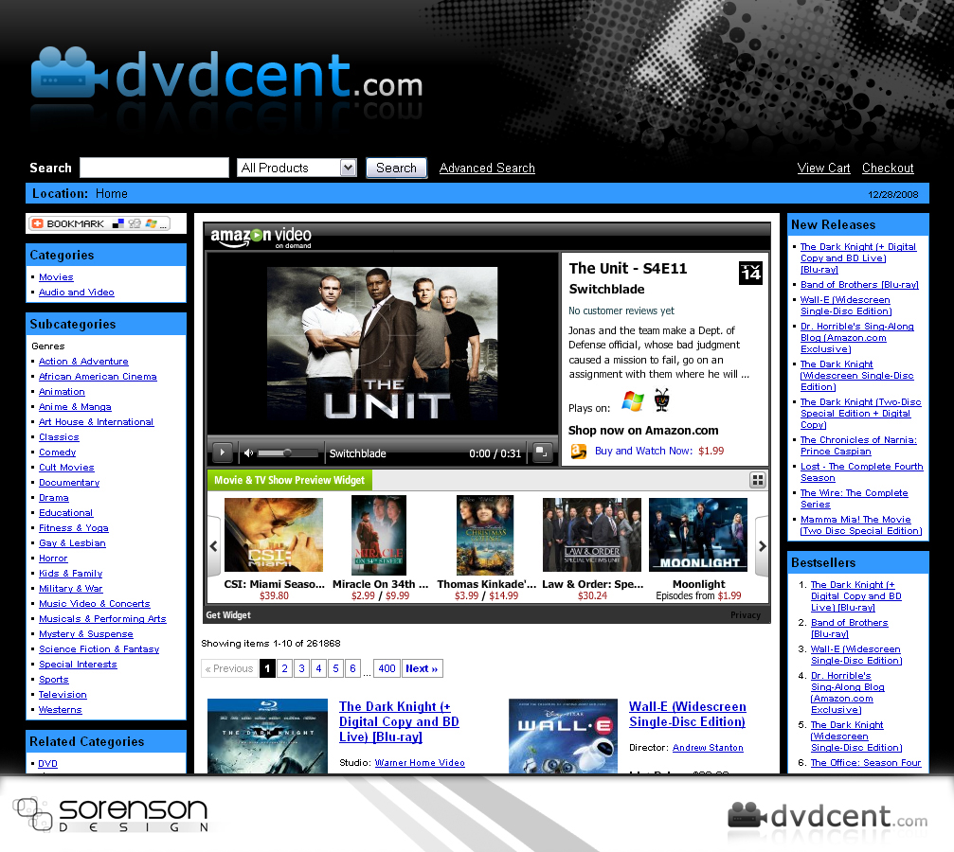
Task: Open Mamma Mia! in New Releases
Action: (861, 524)
